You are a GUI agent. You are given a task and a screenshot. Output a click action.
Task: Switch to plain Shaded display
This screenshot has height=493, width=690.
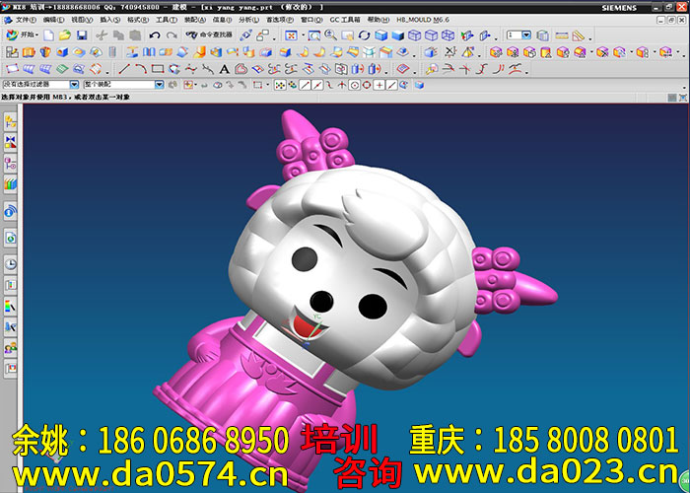[x=398, y=35]
